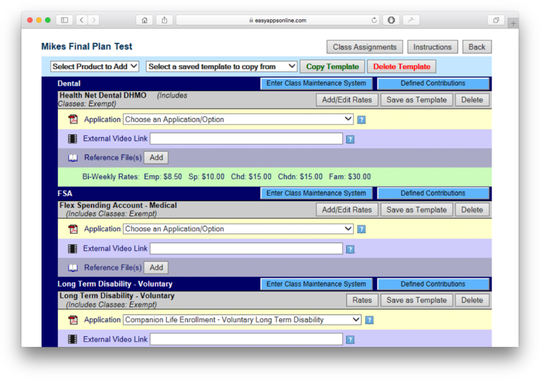
Task: Open the Dental Application red form icon
Action: [x=73, y=119]
